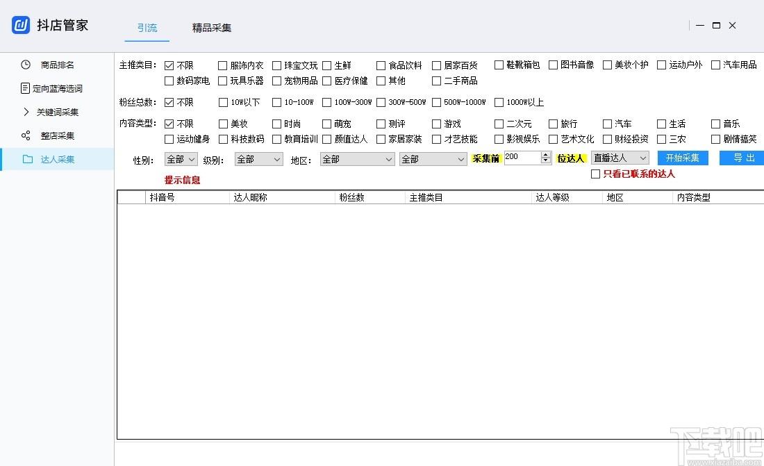Decrease the 采集前 count with down arrow
This screenshot has height=466, width=764.
pyautogui.click(x=546, y=161)
